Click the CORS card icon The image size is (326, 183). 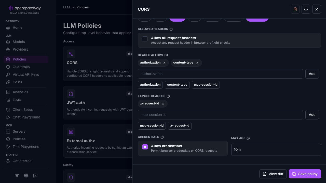71,54
